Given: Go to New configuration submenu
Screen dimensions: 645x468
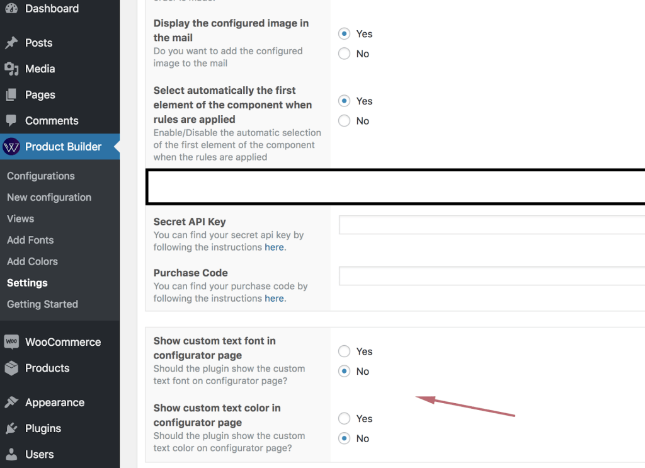Looking at the screenshot, I should (x=49, y=197).
